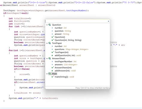Go to the TestPaper class in outline
Viewport: 142px width, 109px height.
(x=57, y=43)
